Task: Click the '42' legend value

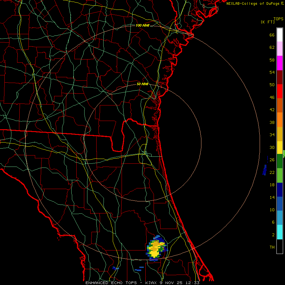Action: 272,110
